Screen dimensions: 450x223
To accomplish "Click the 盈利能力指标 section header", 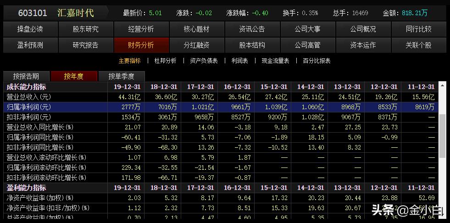I will point(26,188).
